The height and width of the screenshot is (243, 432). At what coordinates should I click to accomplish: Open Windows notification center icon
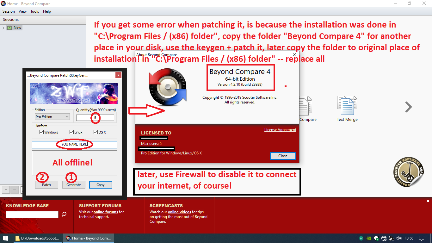pos(422,238)
